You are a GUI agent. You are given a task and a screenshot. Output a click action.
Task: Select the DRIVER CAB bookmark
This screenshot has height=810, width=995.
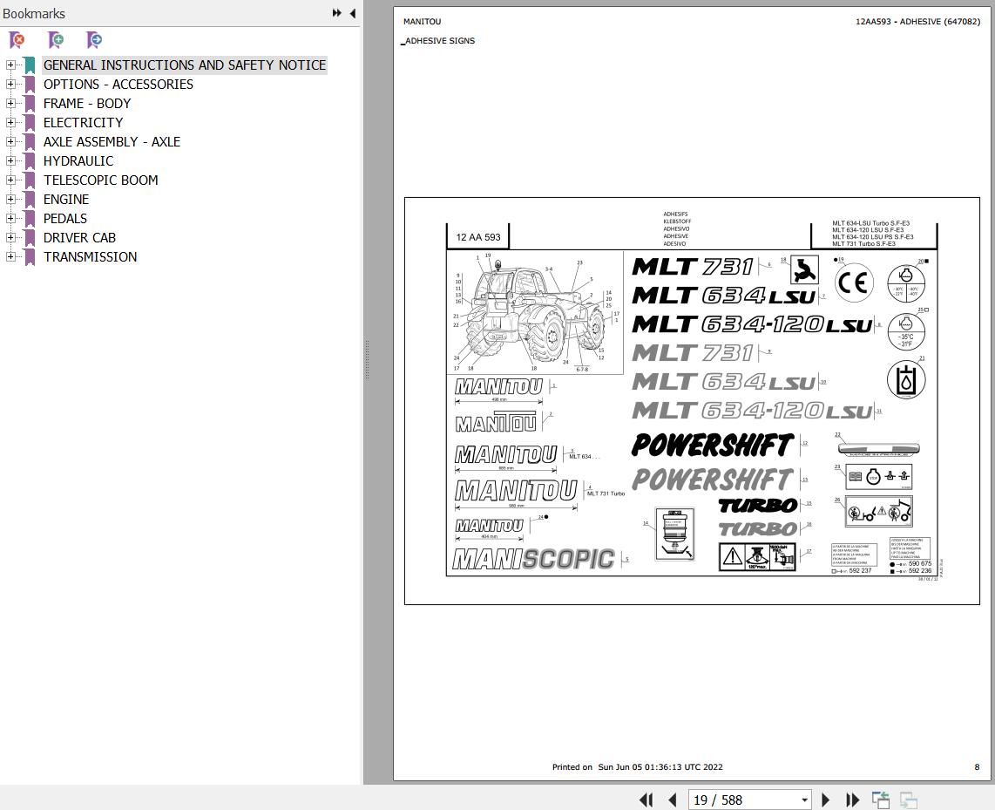pyautogui.click(x=79, y=237)
